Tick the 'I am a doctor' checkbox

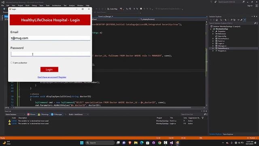[x=12, y=63]
